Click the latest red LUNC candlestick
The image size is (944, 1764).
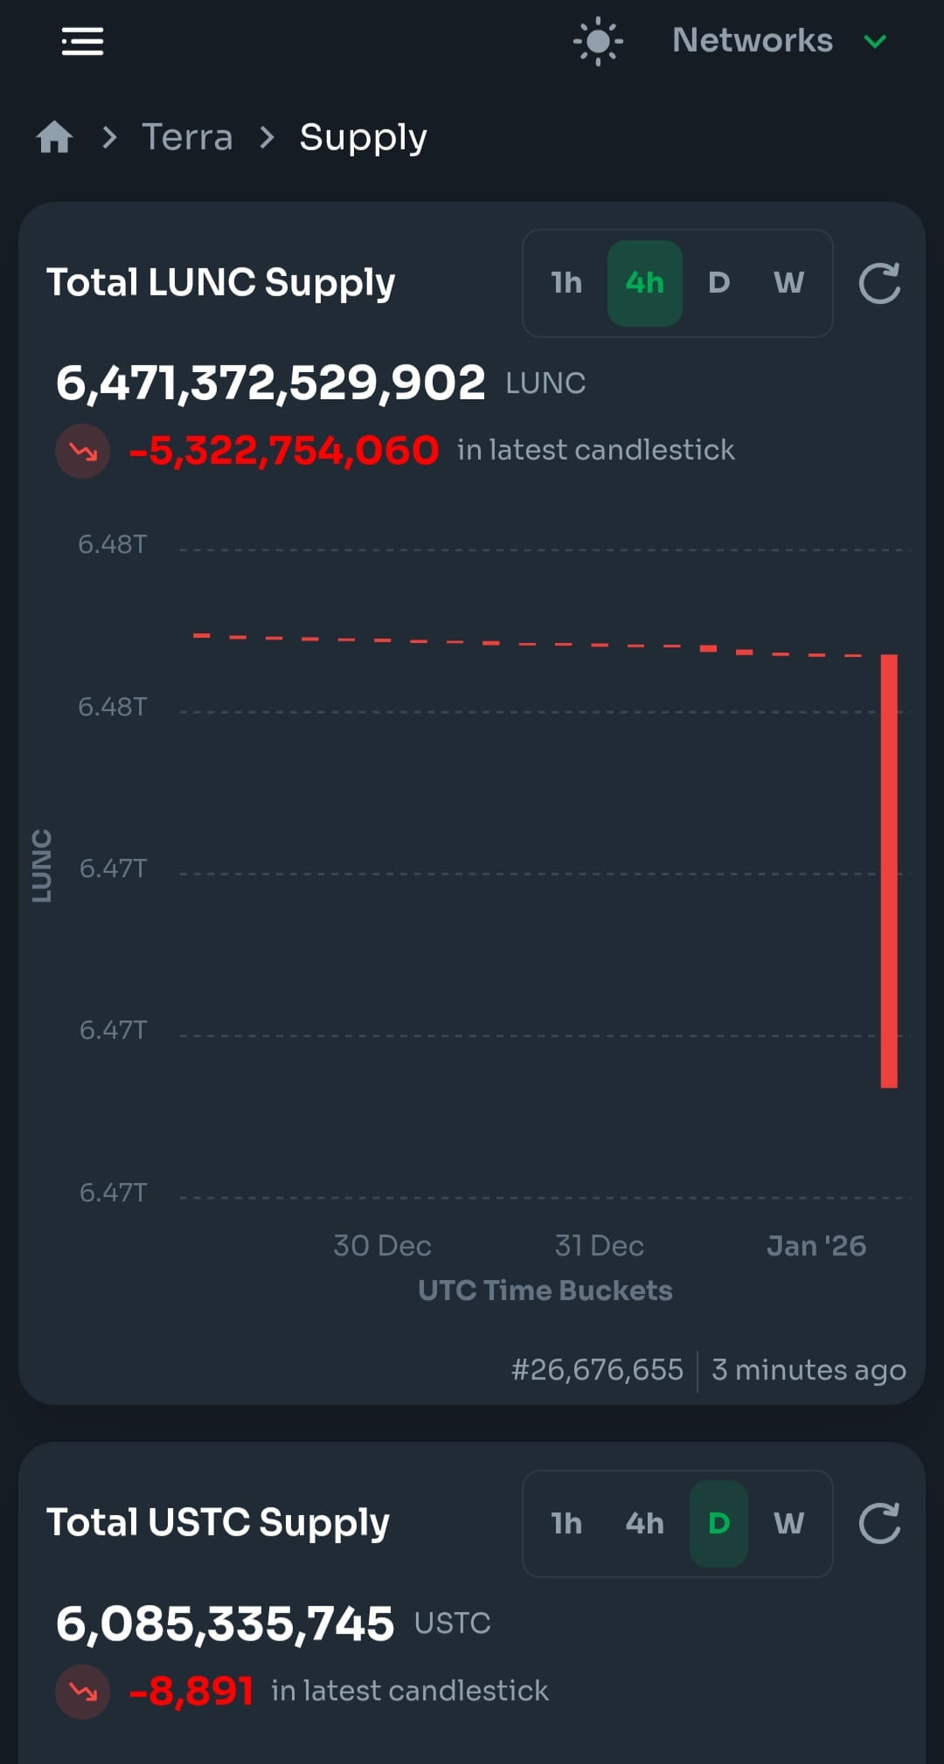pyautogui.click(x=889, y=871)
